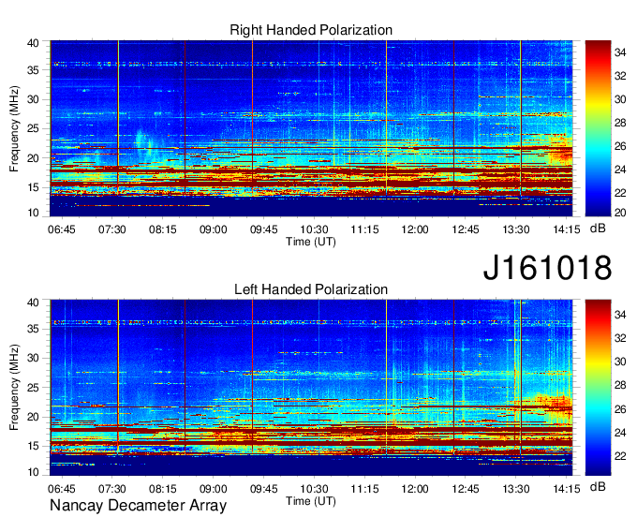Viewport: 637px width, 517px height.
Task: Click 10 MHz frequency tick on Right Handed plot
Action: (x=33, y=213)
